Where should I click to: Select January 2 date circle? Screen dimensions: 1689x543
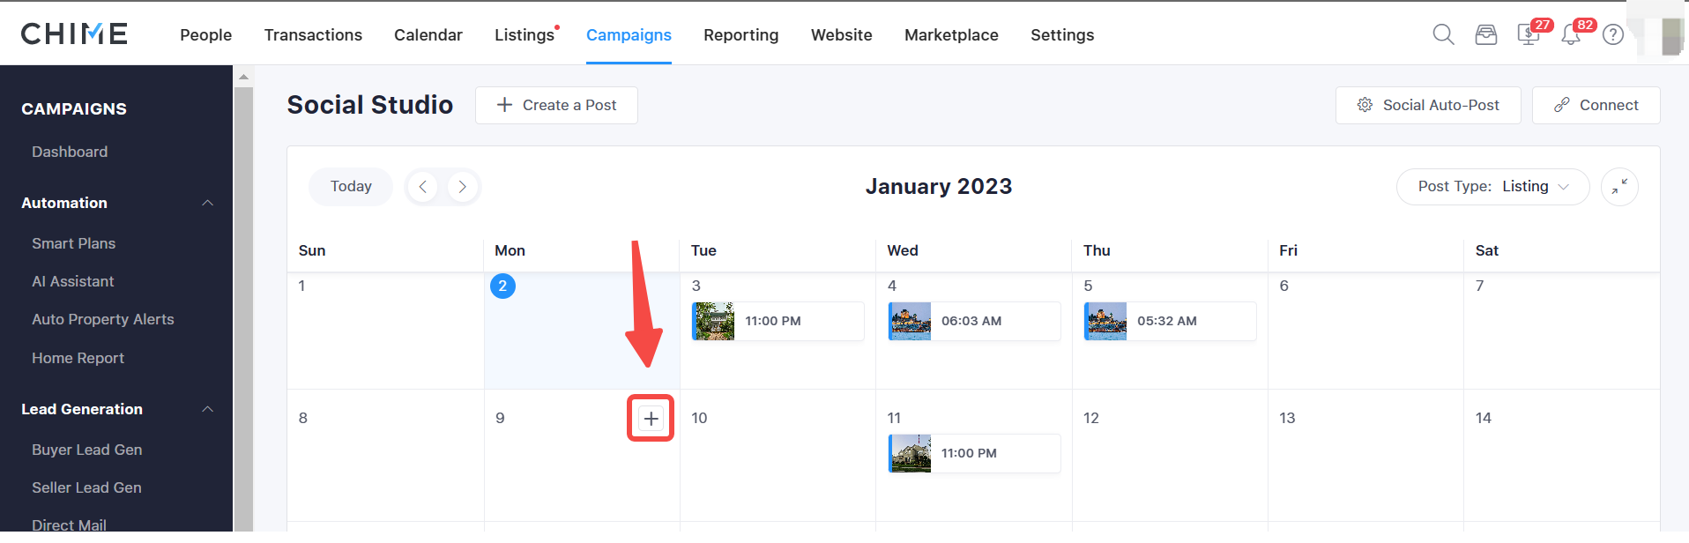[502, 286]
